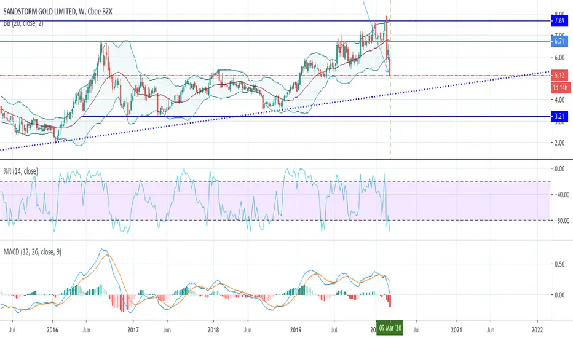Click the 0.00 value on %R scale

tap(559, 169)
